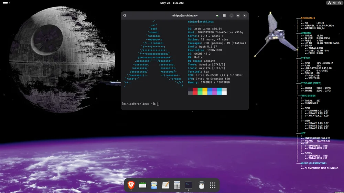Open search in the terminal header bar

click(125, 15)
